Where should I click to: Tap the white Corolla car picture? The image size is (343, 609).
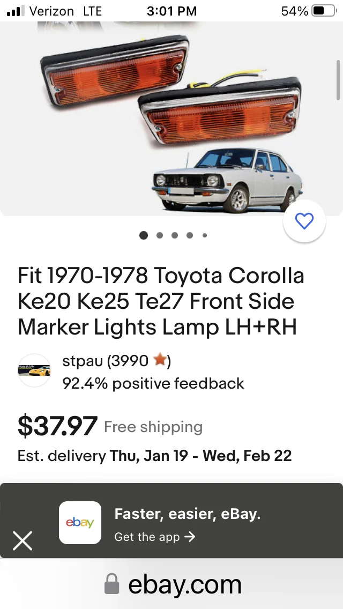[x=227, y=180]
